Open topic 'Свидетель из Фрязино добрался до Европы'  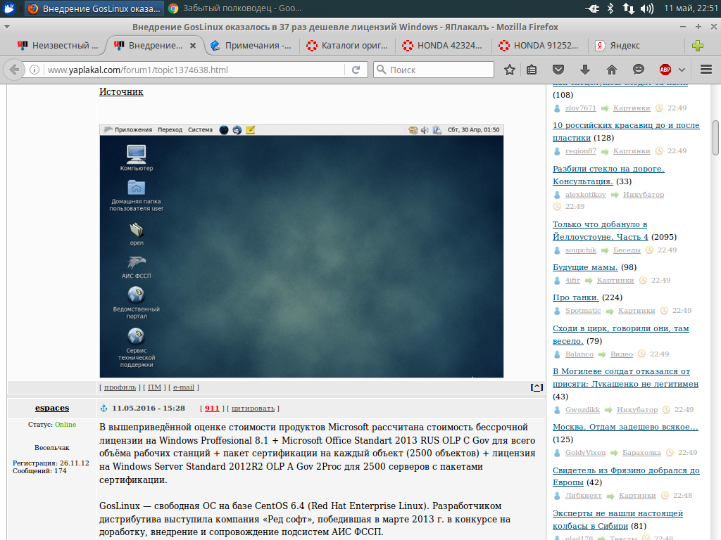coord(626,476)
